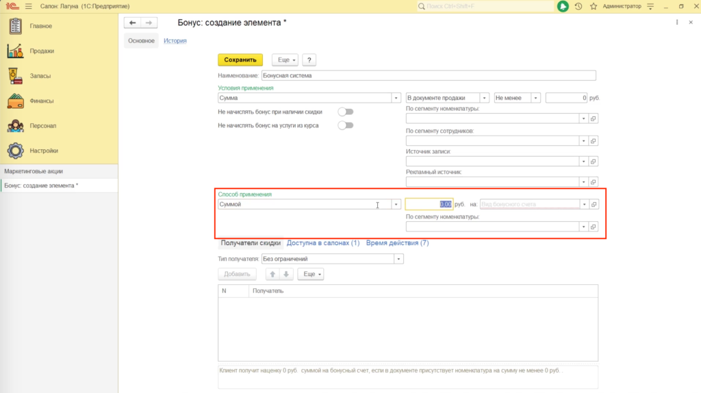This screenshot has width=701, height=393.
Task: Open Источник записи selection icon
Action: [594, 162]
